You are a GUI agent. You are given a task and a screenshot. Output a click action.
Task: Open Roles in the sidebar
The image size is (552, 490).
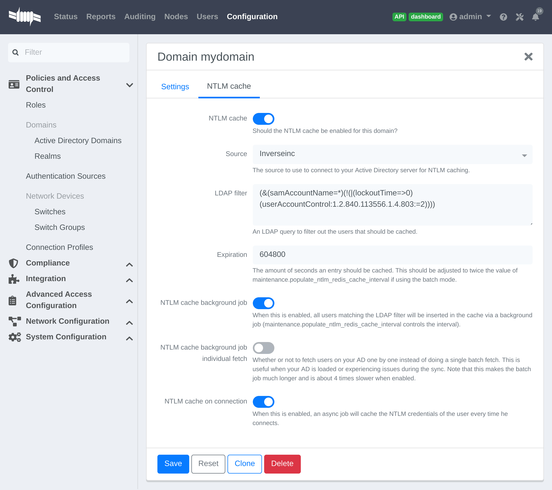pos(36,105)
